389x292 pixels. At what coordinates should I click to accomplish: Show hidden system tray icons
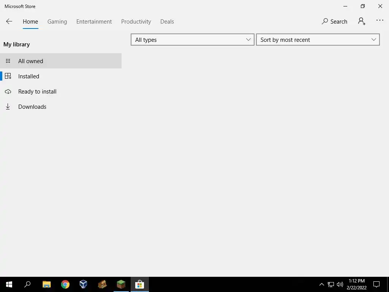321,284
